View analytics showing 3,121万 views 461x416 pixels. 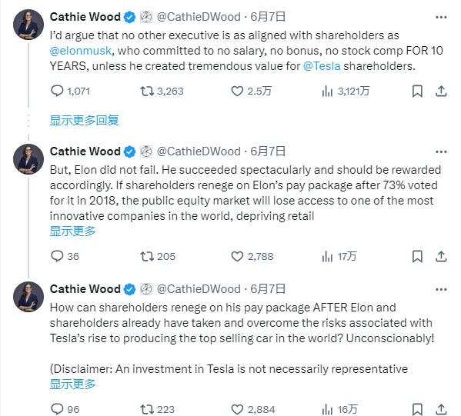point(346,92)
